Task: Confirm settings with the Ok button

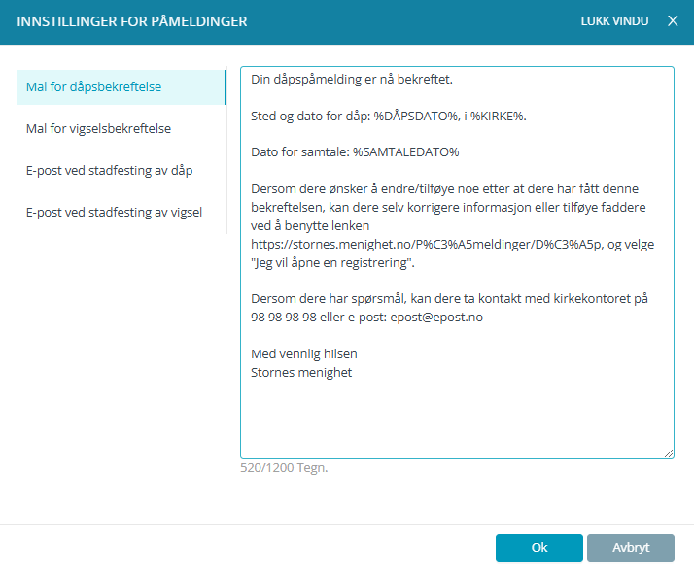Action: (539, 548)
